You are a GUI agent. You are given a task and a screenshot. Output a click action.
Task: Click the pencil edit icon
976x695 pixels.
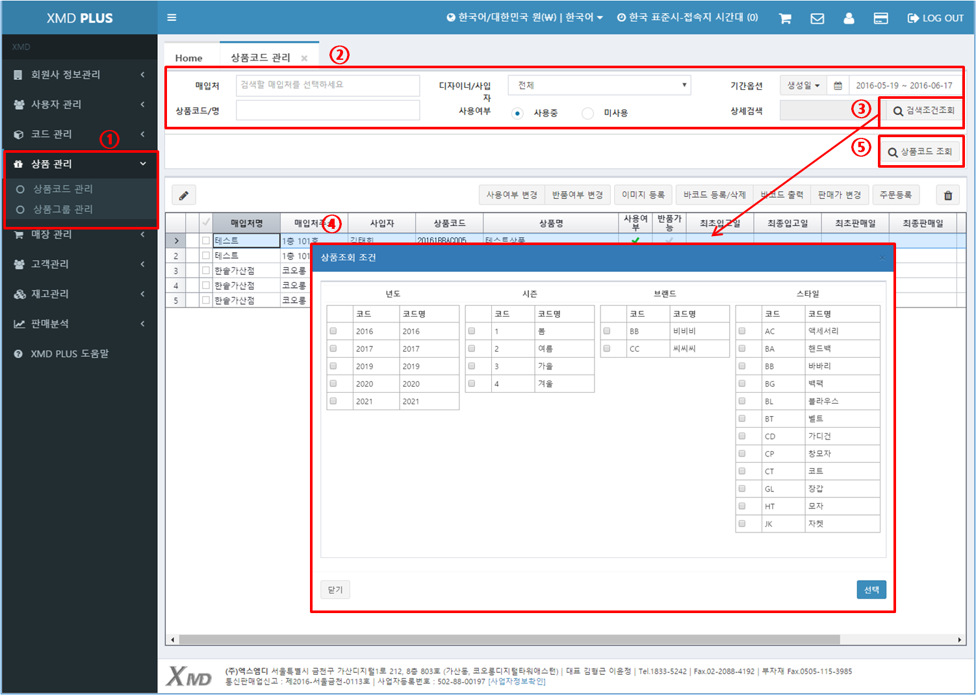(184, 195)
